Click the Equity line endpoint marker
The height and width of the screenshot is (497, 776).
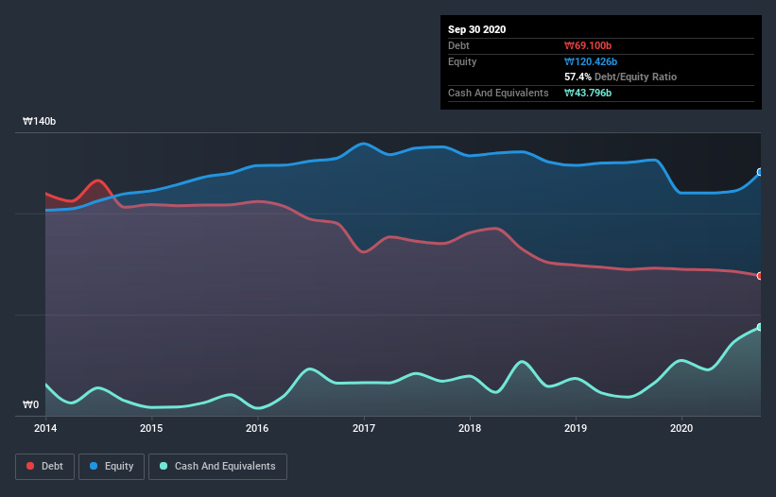click(x=760, y=172)
